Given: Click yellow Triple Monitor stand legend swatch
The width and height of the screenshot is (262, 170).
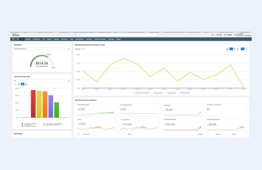Looking at the screenshot, I should 44,124.
